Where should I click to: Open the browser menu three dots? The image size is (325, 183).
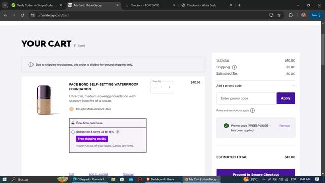(x=320, y=15)
